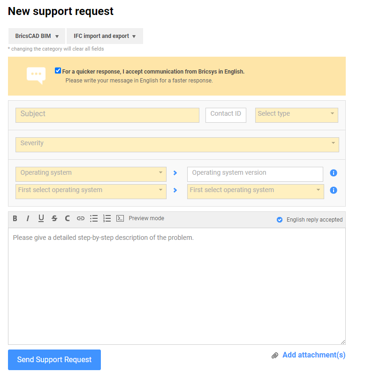Open the IFC import and export dropdown
The width and height of the screenshot is (365, 372).
click(x=105, y=36)
